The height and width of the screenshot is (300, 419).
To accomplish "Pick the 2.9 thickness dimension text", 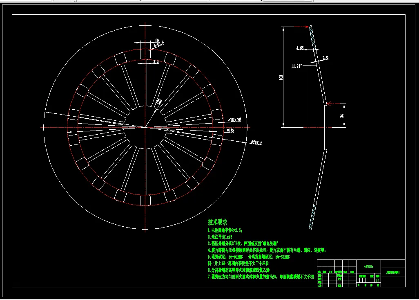I will pyautogui.click(x=326, y=58).
